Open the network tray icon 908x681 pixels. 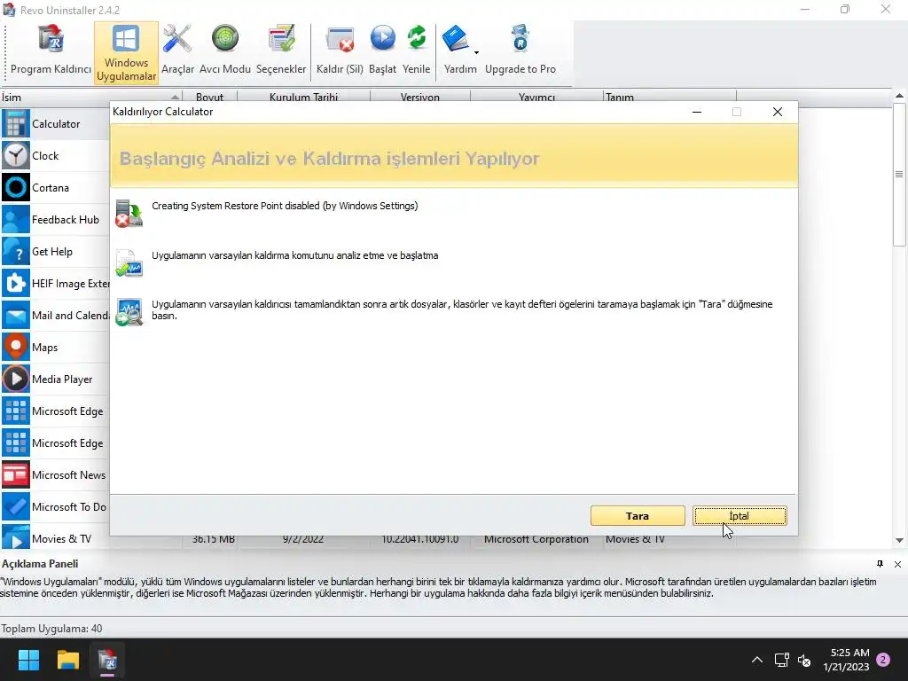(x=782, y=660)
